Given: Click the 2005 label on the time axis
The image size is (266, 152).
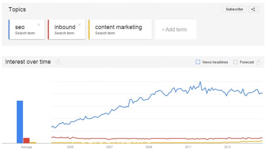Looking at the screenshot, I should click(x=70, y=147).
